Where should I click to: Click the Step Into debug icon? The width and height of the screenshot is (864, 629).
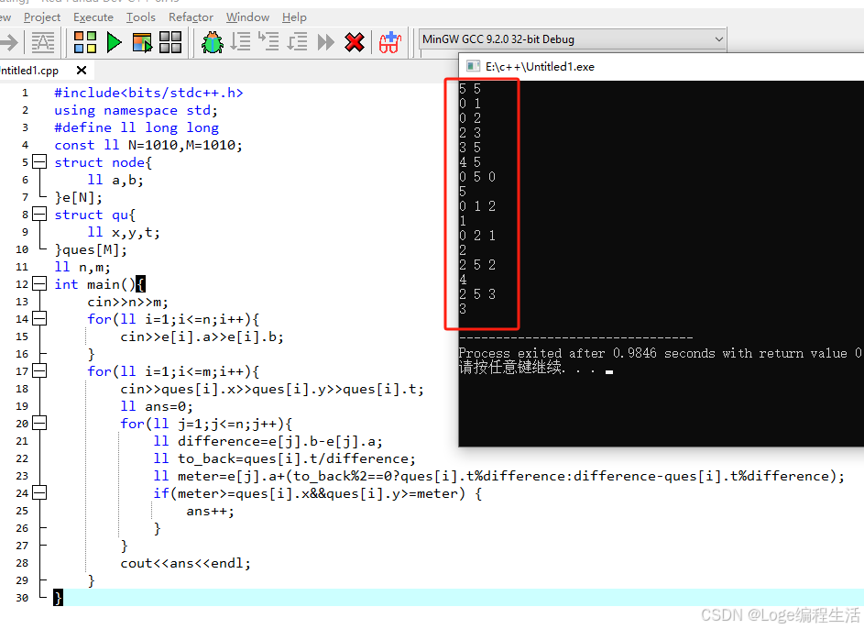coord(268,41)
